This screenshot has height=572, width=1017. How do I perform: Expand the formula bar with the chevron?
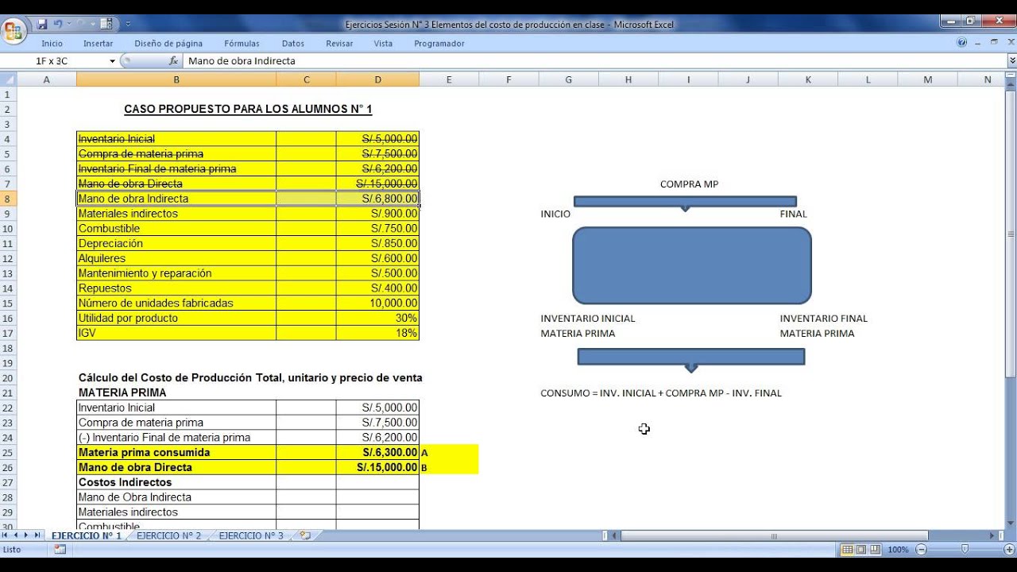(x=1011, y=61)
